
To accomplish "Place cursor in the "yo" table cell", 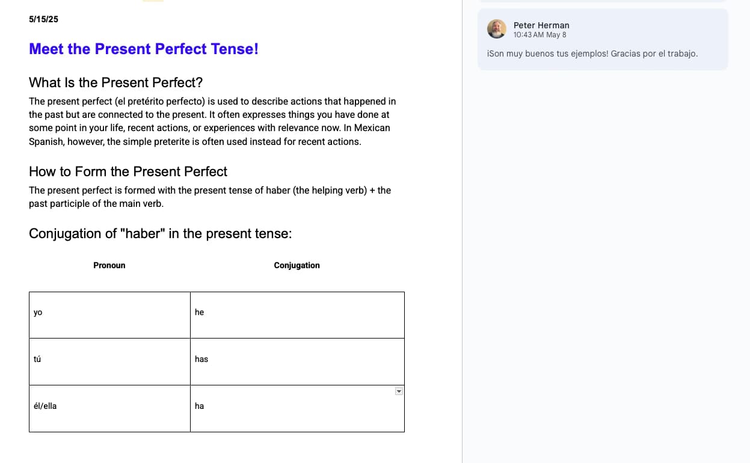I will [x=109, y=314].
